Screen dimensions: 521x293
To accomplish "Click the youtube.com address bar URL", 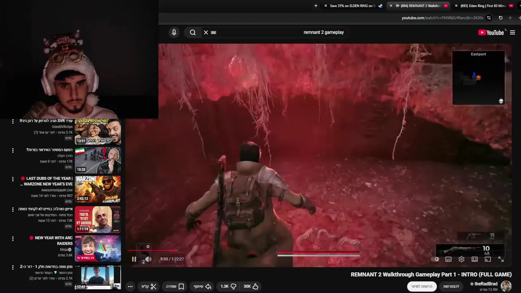I will (x=442, y=18).
